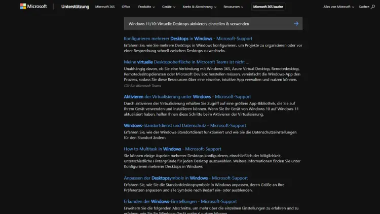
Task: Open Erkunden der Windows-Einstellungen result
Action: 180,201
